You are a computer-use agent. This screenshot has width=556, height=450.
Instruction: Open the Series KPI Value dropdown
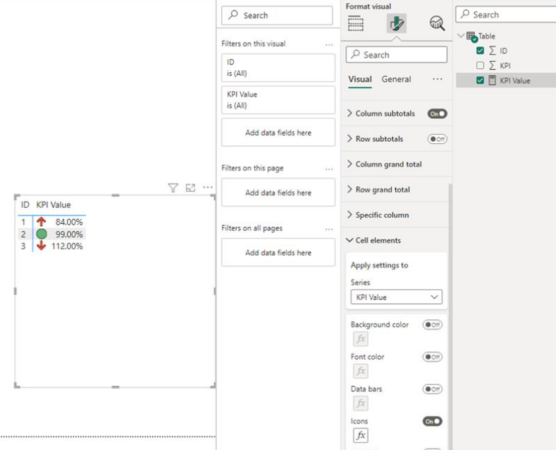(397, 297)
